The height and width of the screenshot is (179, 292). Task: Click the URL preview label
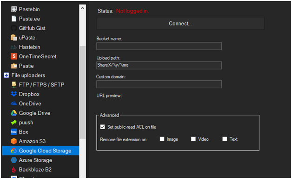tap(109, 96)
